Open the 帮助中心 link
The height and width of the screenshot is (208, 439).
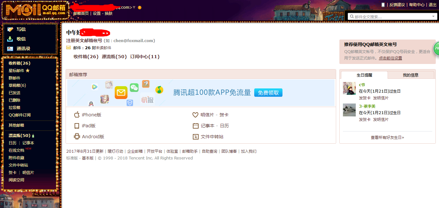pos(417,5)
